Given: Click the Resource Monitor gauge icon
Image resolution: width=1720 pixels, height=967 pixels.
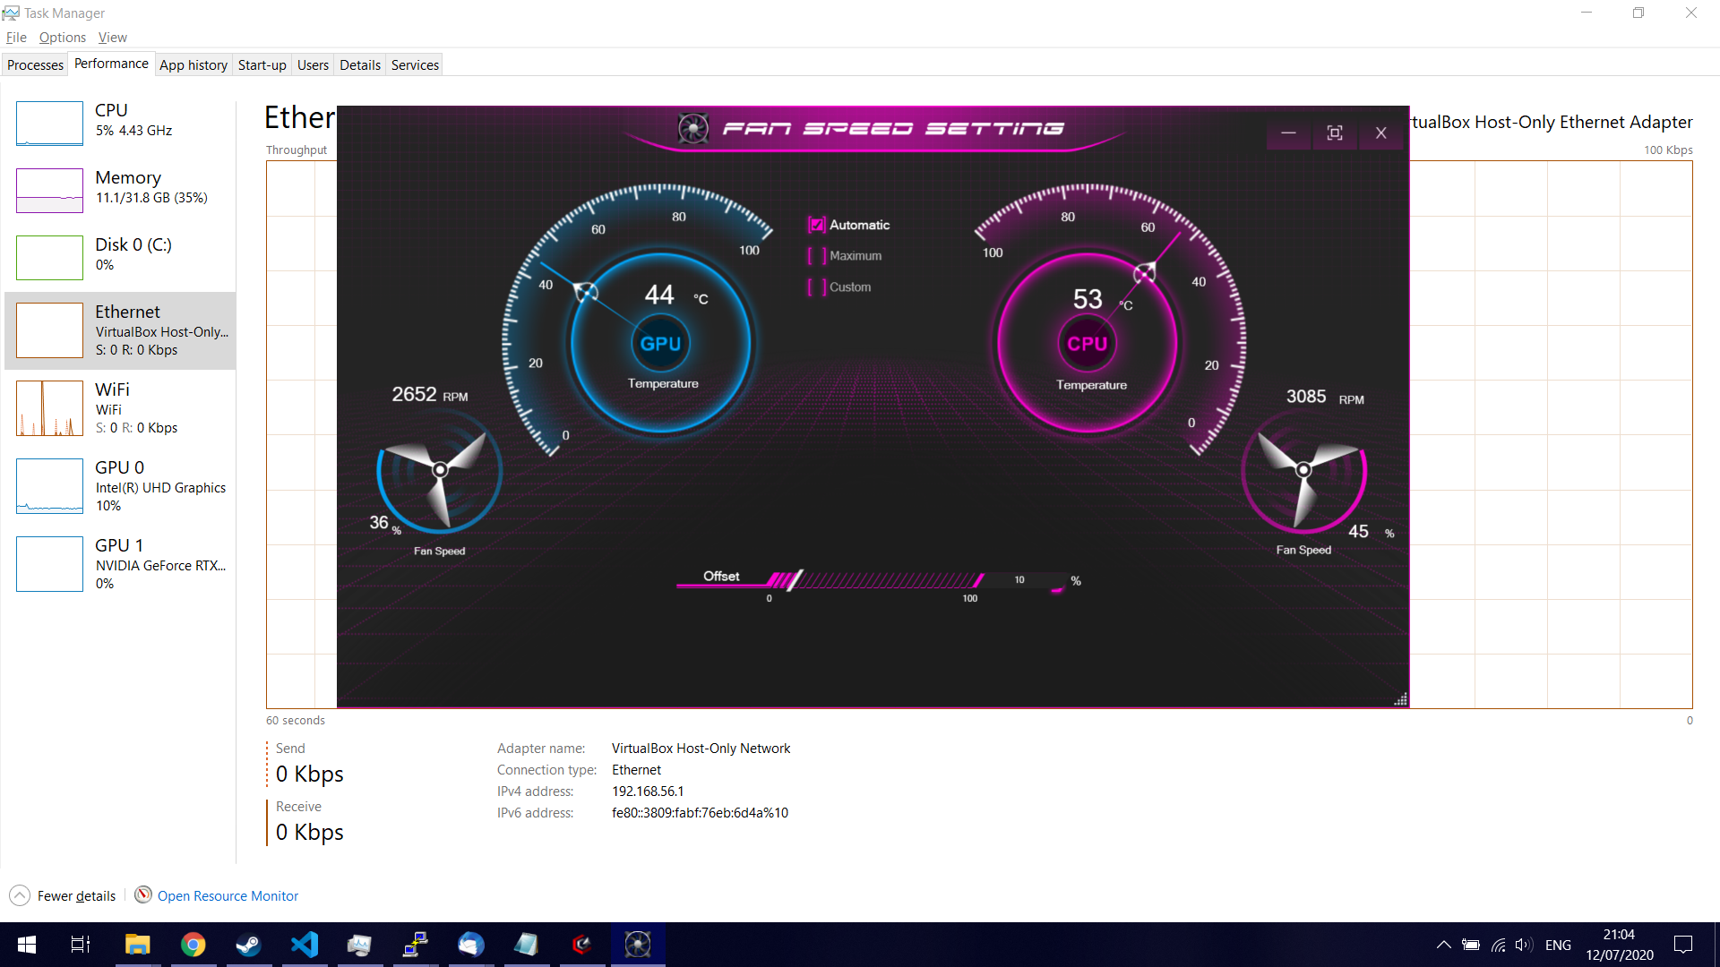Looking at the screenshot, I should click(143, 894).
